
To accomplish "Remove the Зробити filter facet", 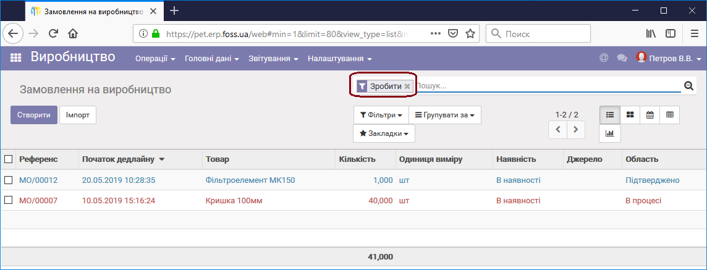I will tap(407, 86).
